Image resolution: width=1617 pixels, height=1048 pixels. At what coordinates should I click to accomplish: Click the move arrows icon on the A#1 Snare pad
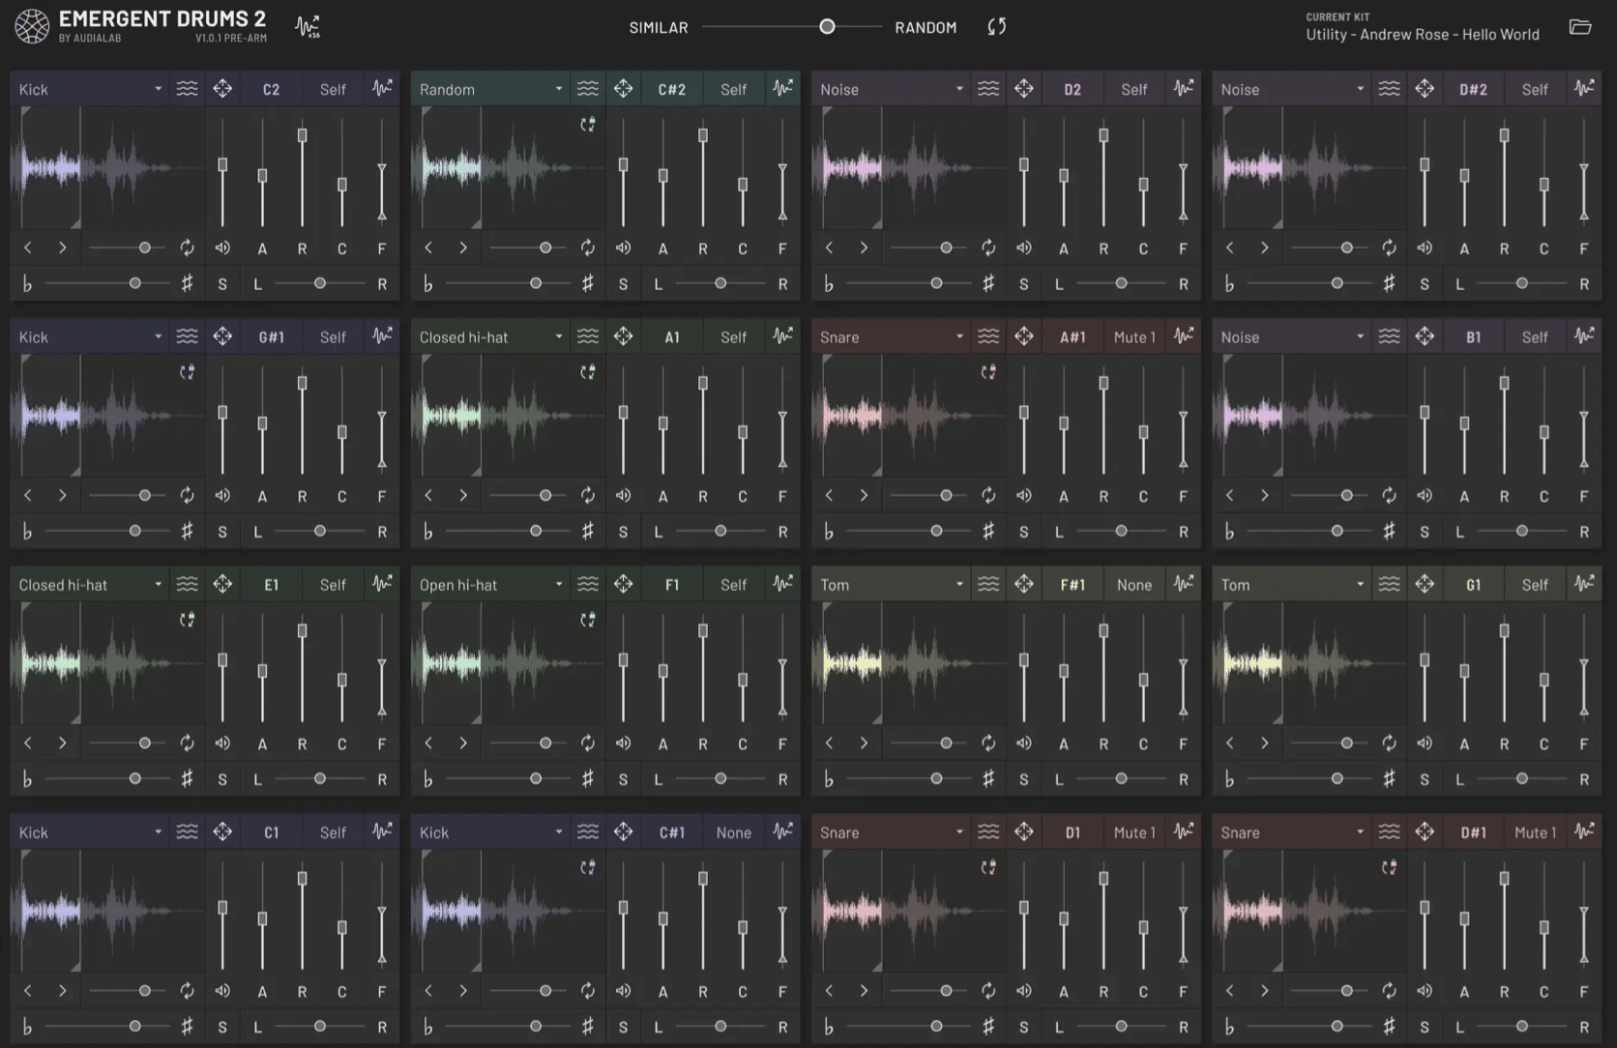click(x=1024, y=336)
